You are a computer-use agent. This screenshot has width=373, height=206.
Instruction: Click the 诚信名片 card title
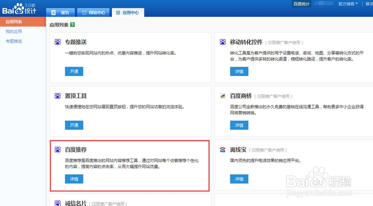pyautogui.click(x=76, y=203)
